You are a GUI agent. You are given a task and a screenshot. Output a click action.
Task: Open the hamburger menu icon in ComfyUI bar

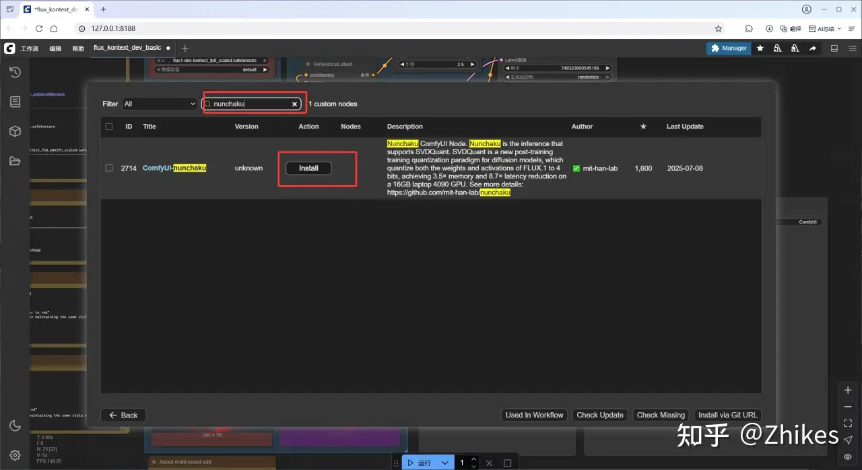tap(852, 48)
